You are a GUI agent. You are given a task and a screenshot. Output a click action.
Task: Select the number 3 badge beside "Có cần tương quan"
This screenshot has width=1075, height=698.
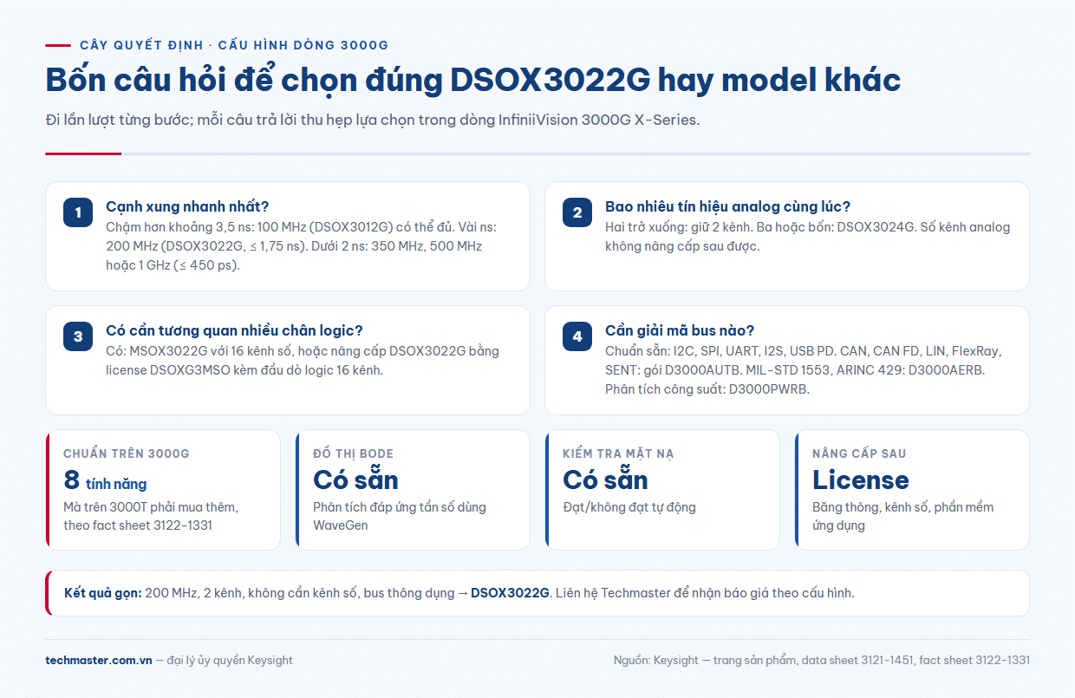pyautogui.click(x=78, y=336)
